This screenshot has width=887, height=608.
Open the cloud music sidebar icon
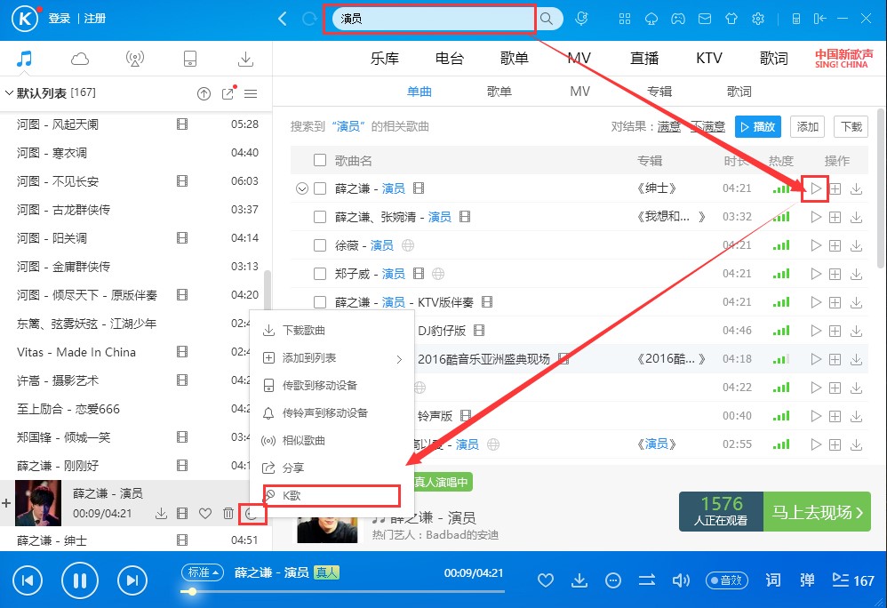coord(80,58)
